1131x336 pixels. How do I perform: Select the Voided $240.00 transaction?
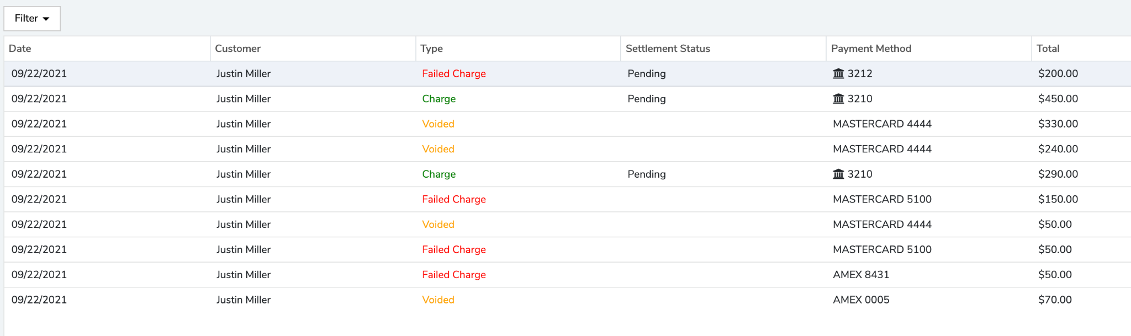567,149
